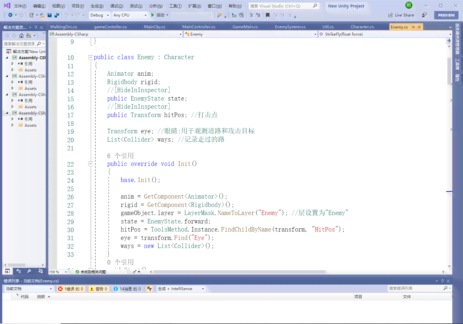This screenshot has height=324, width=463.
Task: Click the Find in Files icon
Action: [x=220, y=15]
